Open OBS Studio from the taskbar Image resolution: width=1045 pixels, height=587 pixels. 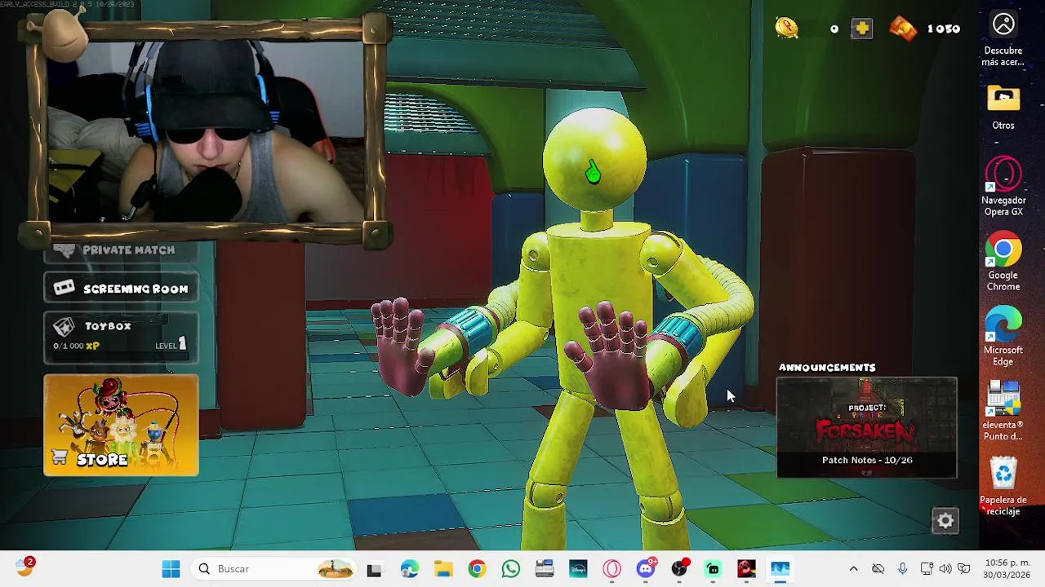pos(679,569)
